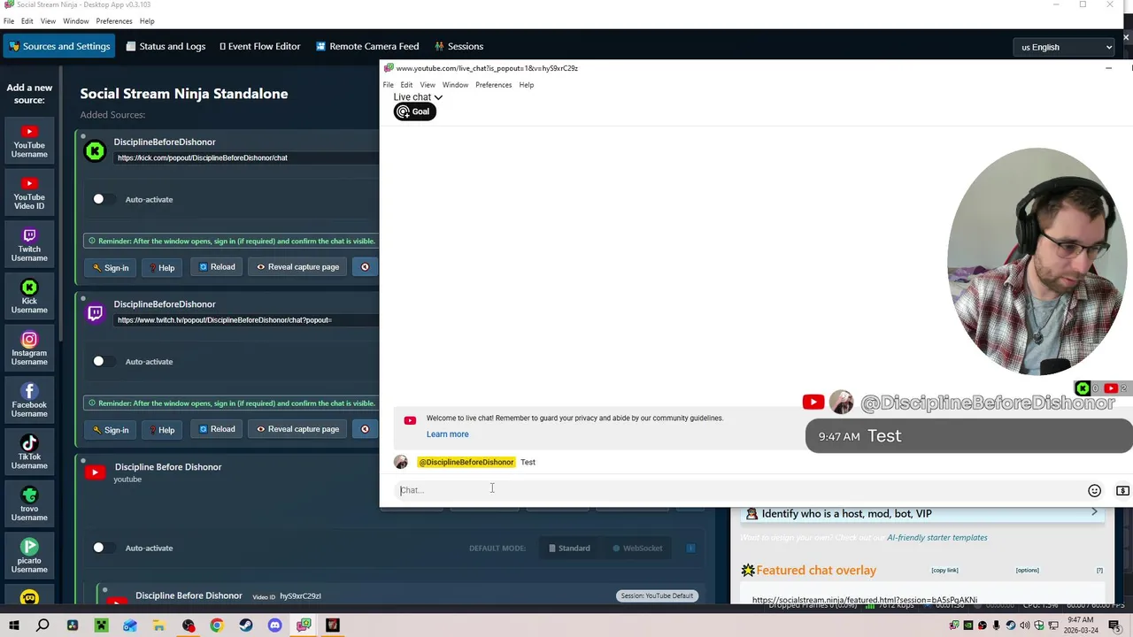Click the YouTube logo on Discipline Before Dishonor source
Screen dimensions: 1133x637
[x=95, y=472]
